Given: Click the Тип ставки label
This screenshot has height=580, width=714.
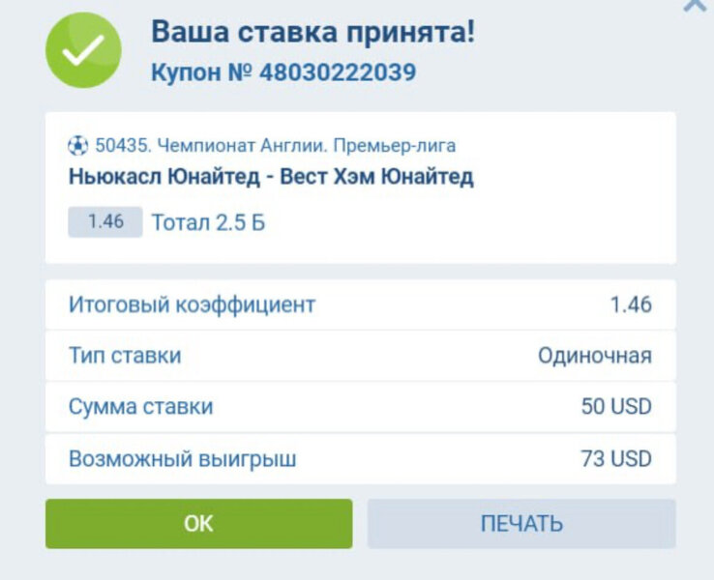Looking at the screenshot, I should (125, 356).
